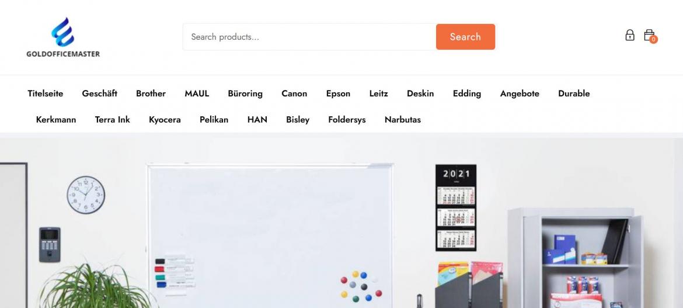View the Angebote offers page
This screenshot has height=308, width=683.
pos(520,94)
